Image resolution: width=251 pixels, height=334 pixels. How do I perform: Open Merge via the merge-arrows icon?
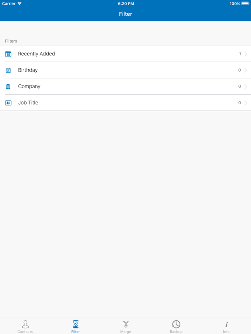tap(126, 324)
